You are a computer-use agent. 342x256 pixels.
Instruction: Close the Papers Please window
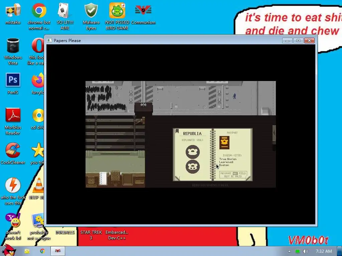coord(309,40)
